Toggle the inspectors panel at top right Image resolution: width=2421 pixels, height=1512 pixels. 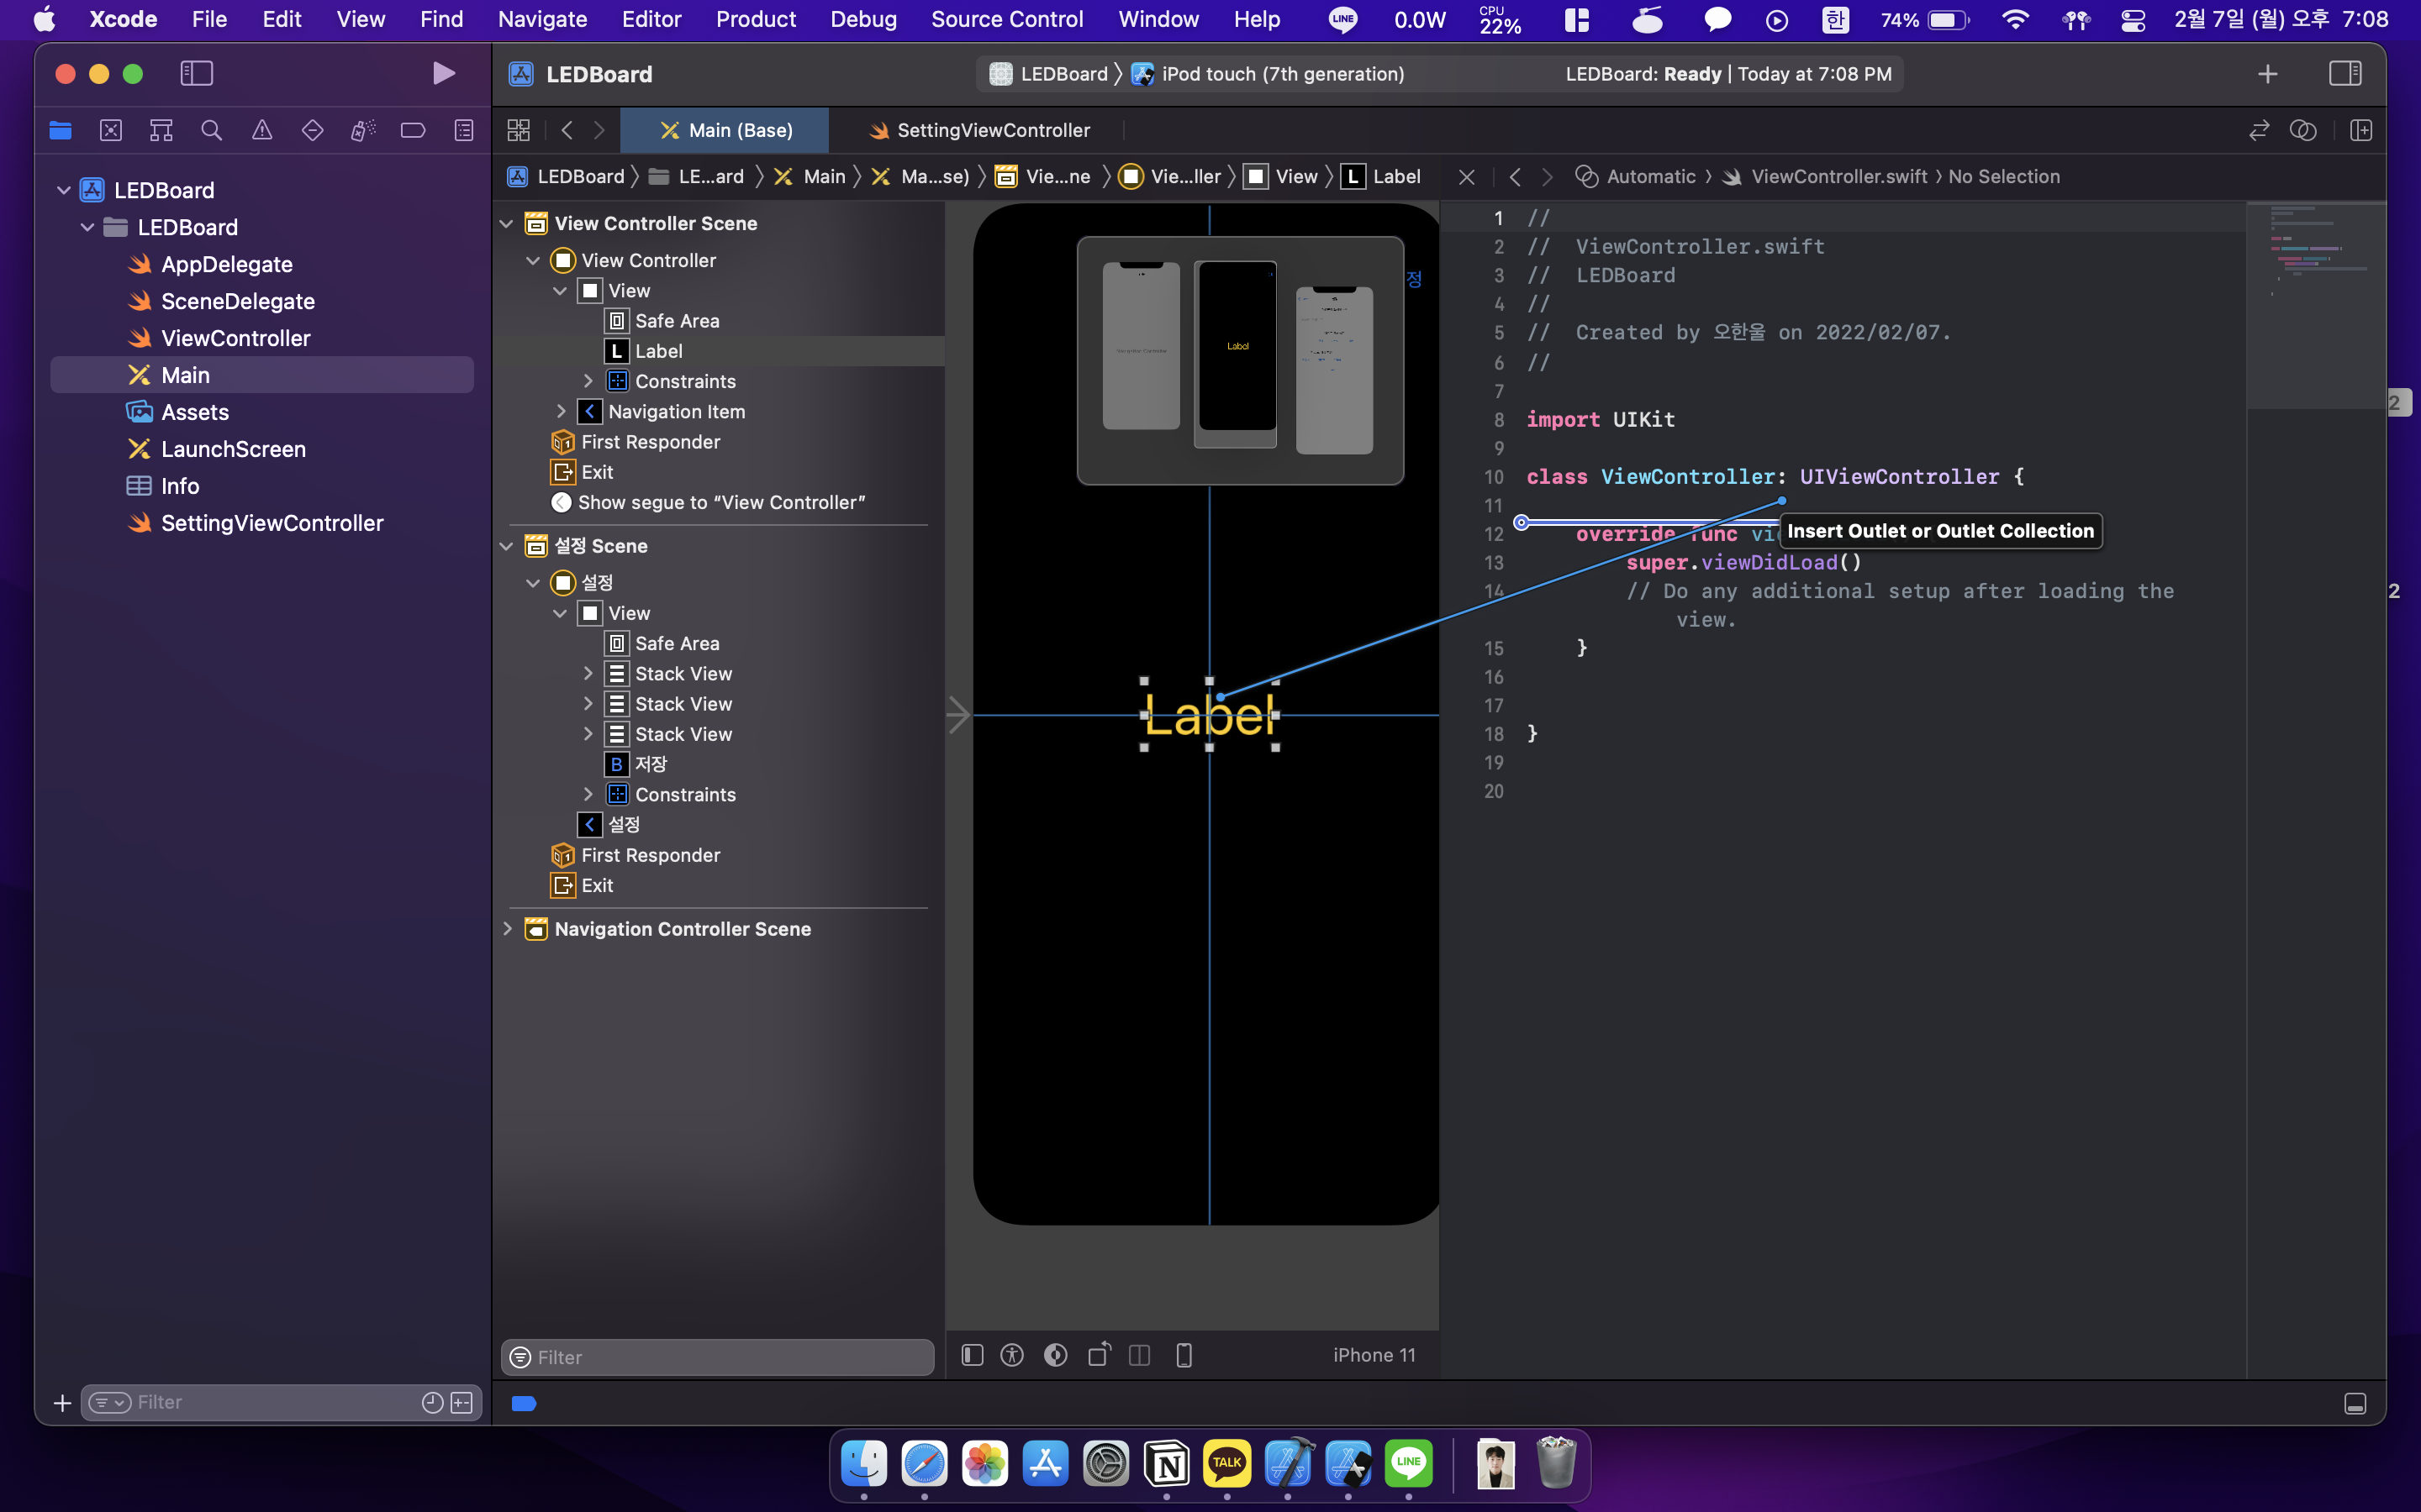point(2345,73)
